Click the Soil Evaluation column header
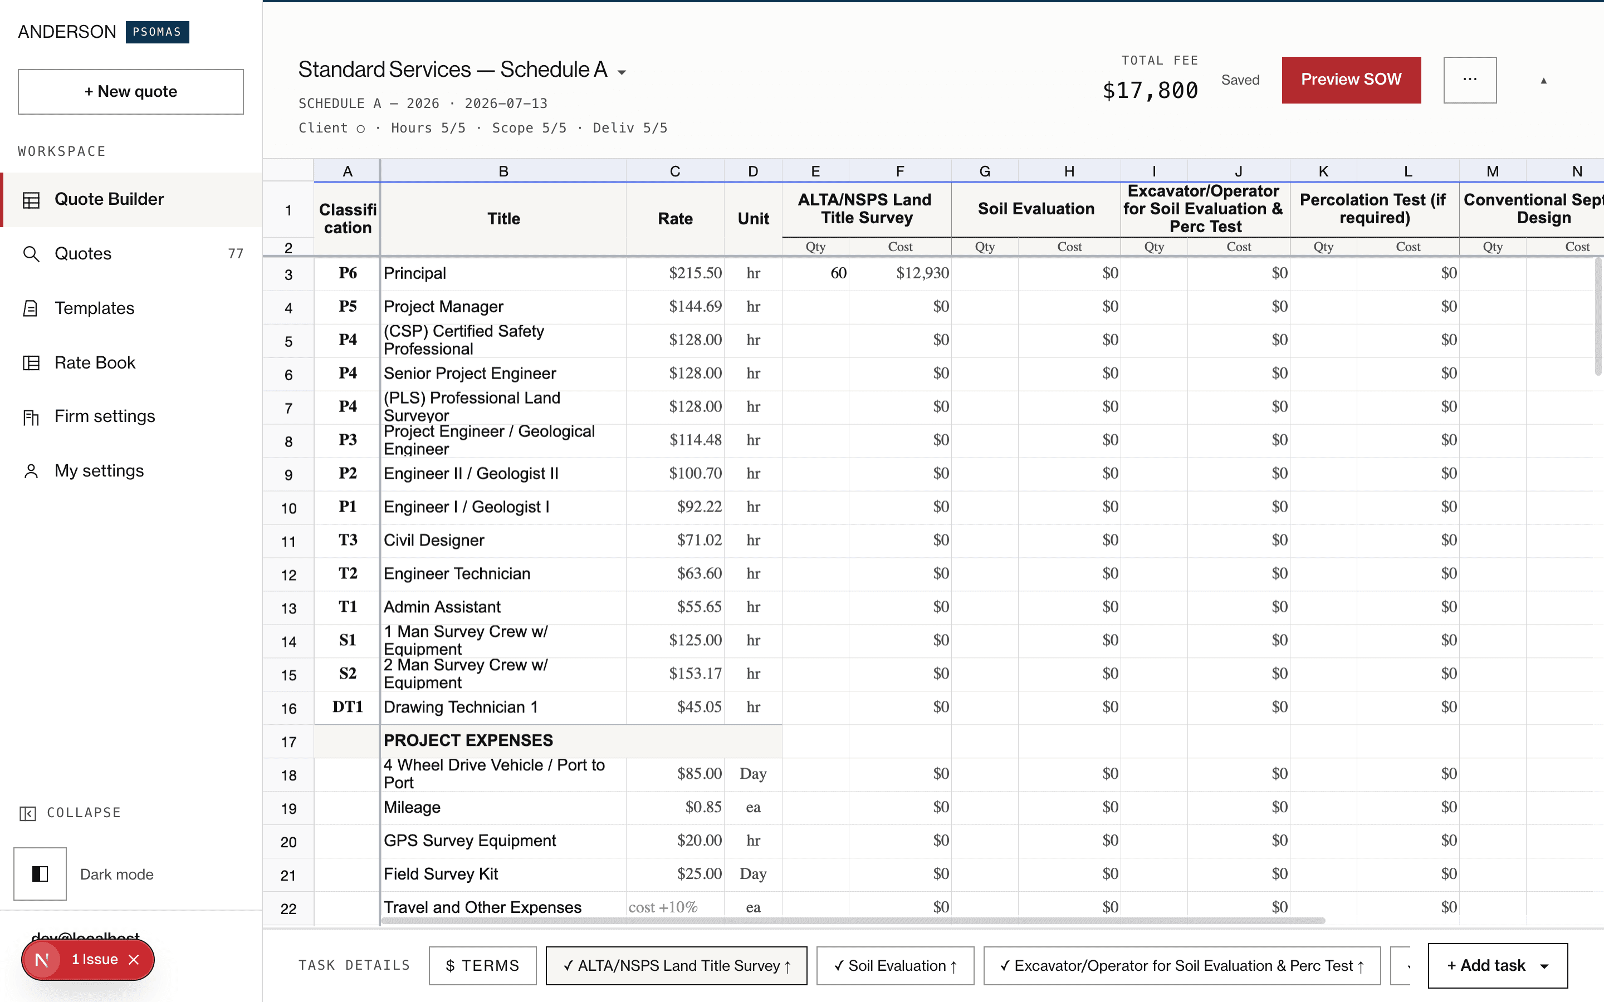The height and width of the screenshot is (1002, 1604). coord(1036,209)
